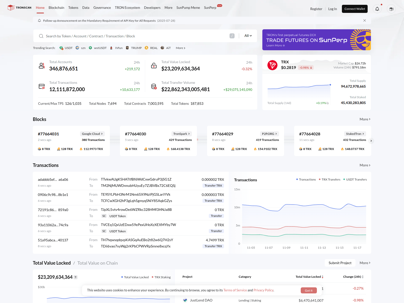Open the P2P.ORG producer chevron
The height and width of the screenshot is (303, 404).
pos(276,134)
